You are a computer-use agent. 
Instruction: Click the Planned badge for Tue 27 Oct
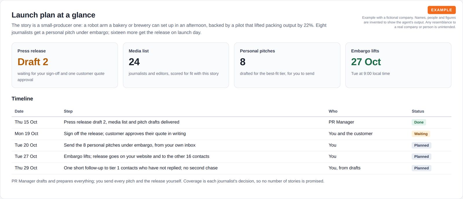click(421, 157)
